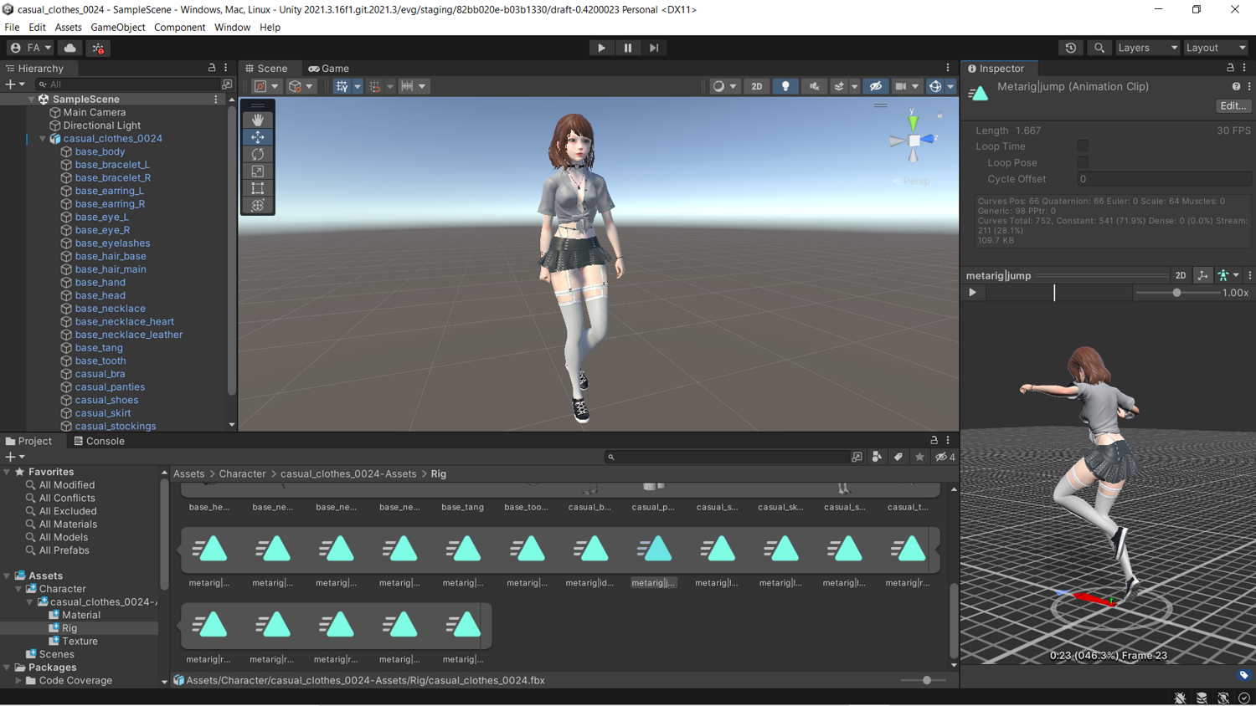This screenshot has height=706, width=1256.
Task: Open the Component menu
Action: point(179,27)
